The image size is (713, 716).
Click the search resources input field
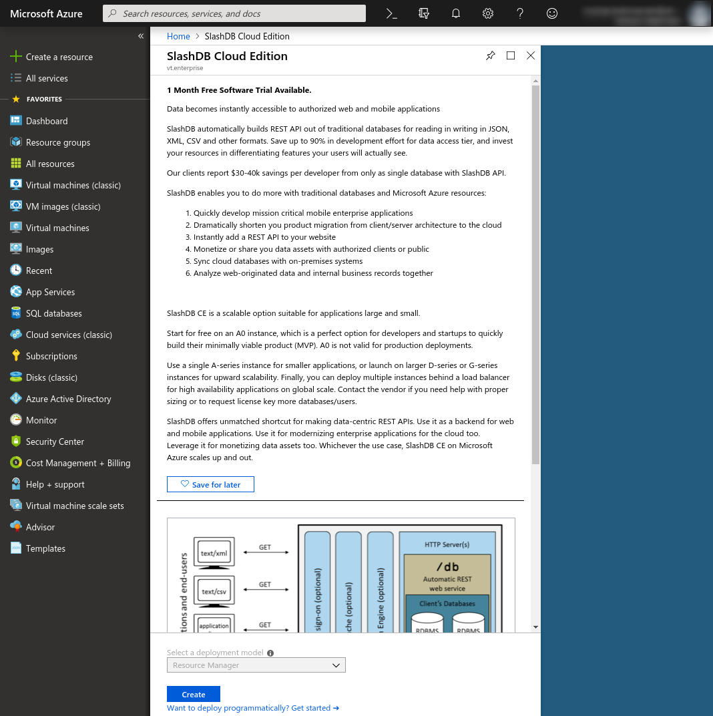coord(234,13)
